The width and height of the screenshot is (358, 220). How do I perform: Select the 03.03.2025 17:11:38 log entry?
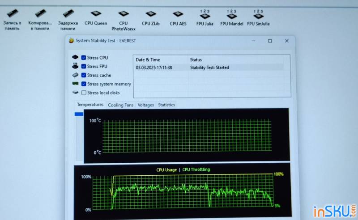tap(154, 68)
